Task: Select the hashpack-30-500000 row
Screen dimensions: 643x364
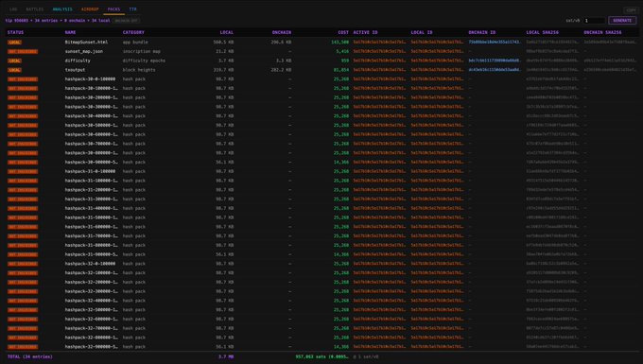Action: click(x=321, y=126)
